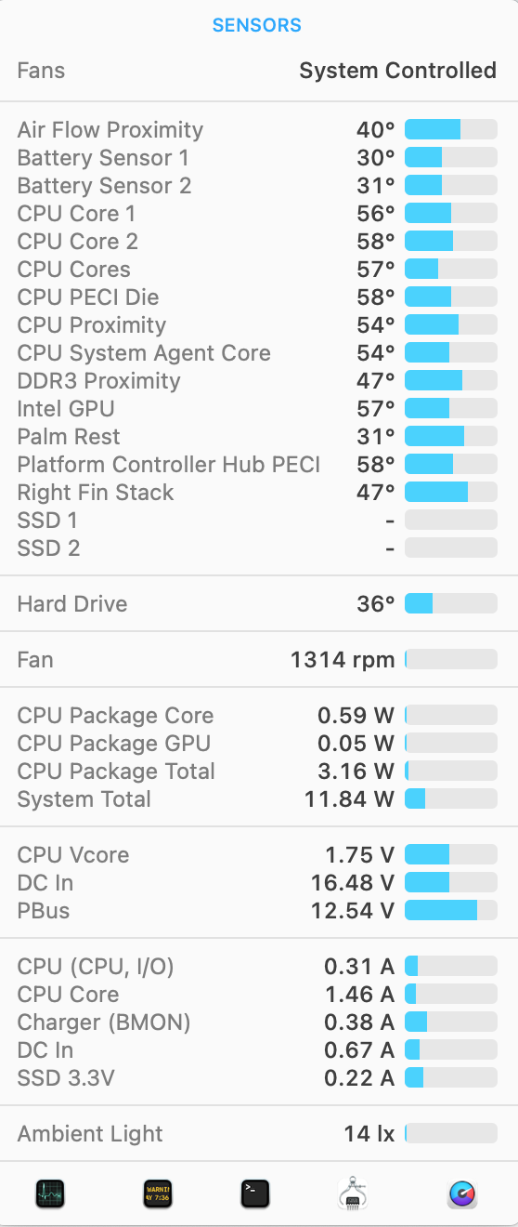Open Activity Monitor from the bottom bar
The width and height of the screenshot is (518, 1227).
point(50,1194)
